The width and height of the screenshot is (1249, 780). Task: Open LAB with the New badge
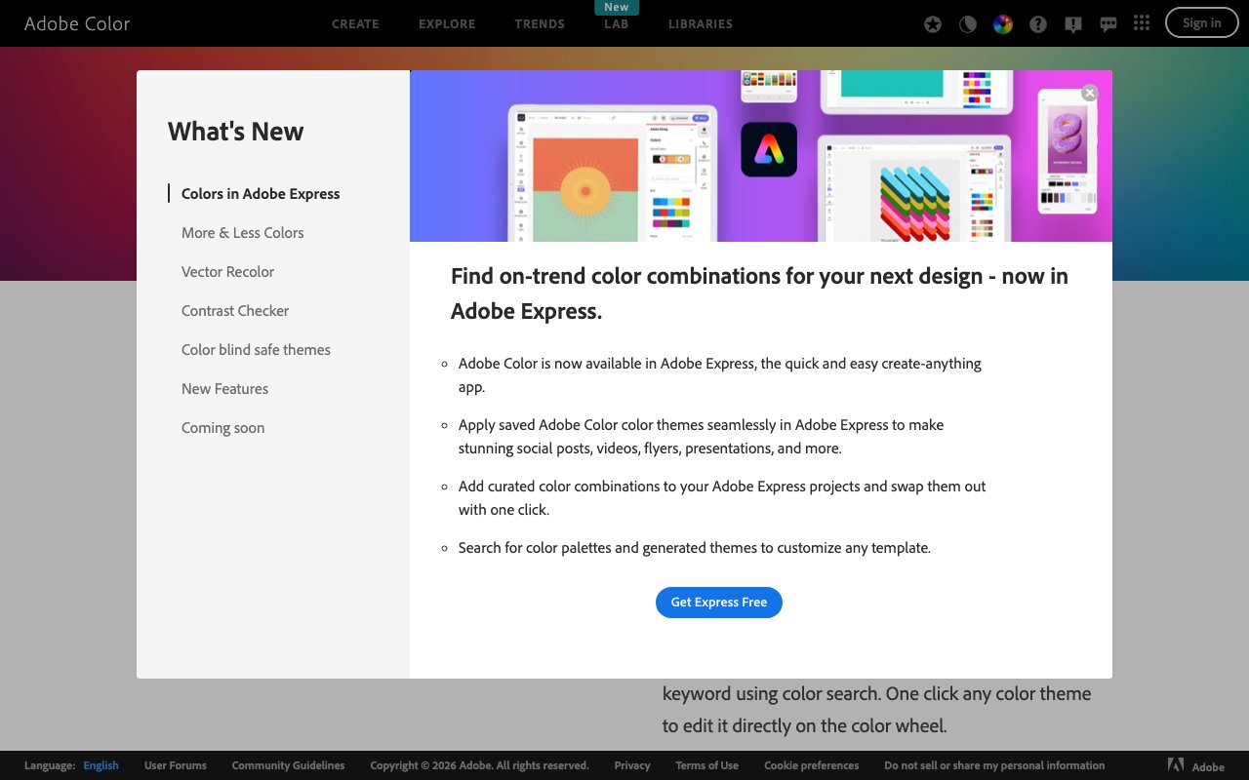click(616, 24)
